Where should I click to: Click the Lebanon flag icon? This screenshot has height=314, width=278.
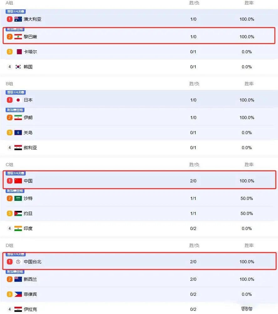click(x=18, y=37)
